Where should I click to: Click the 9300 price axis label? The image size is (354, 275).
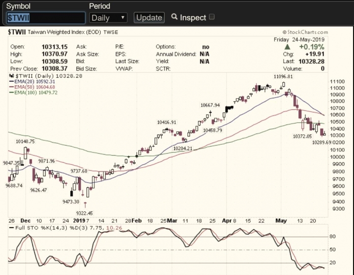(339, 209)
